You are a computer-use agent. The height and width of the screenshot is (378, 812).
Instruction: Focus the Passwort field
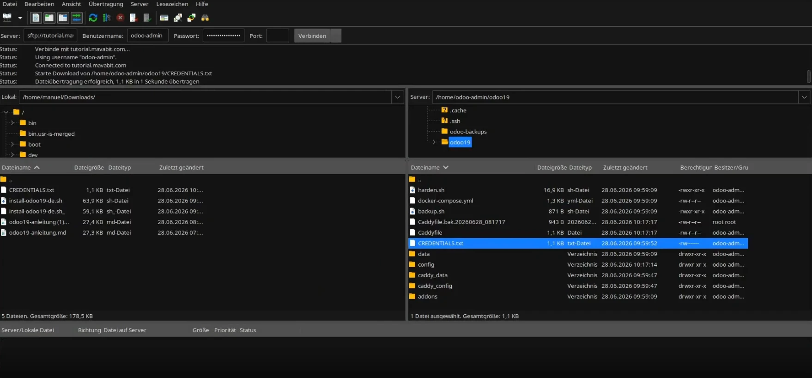tap(224, 36)
